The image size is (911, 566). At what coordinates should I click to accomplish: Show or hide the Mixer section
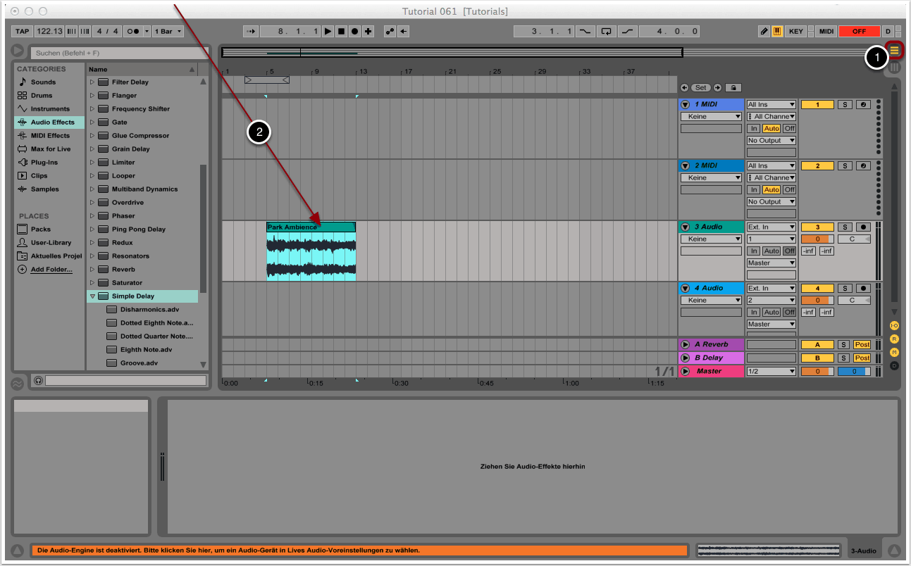pyautogui.click(x=895, y=352)
